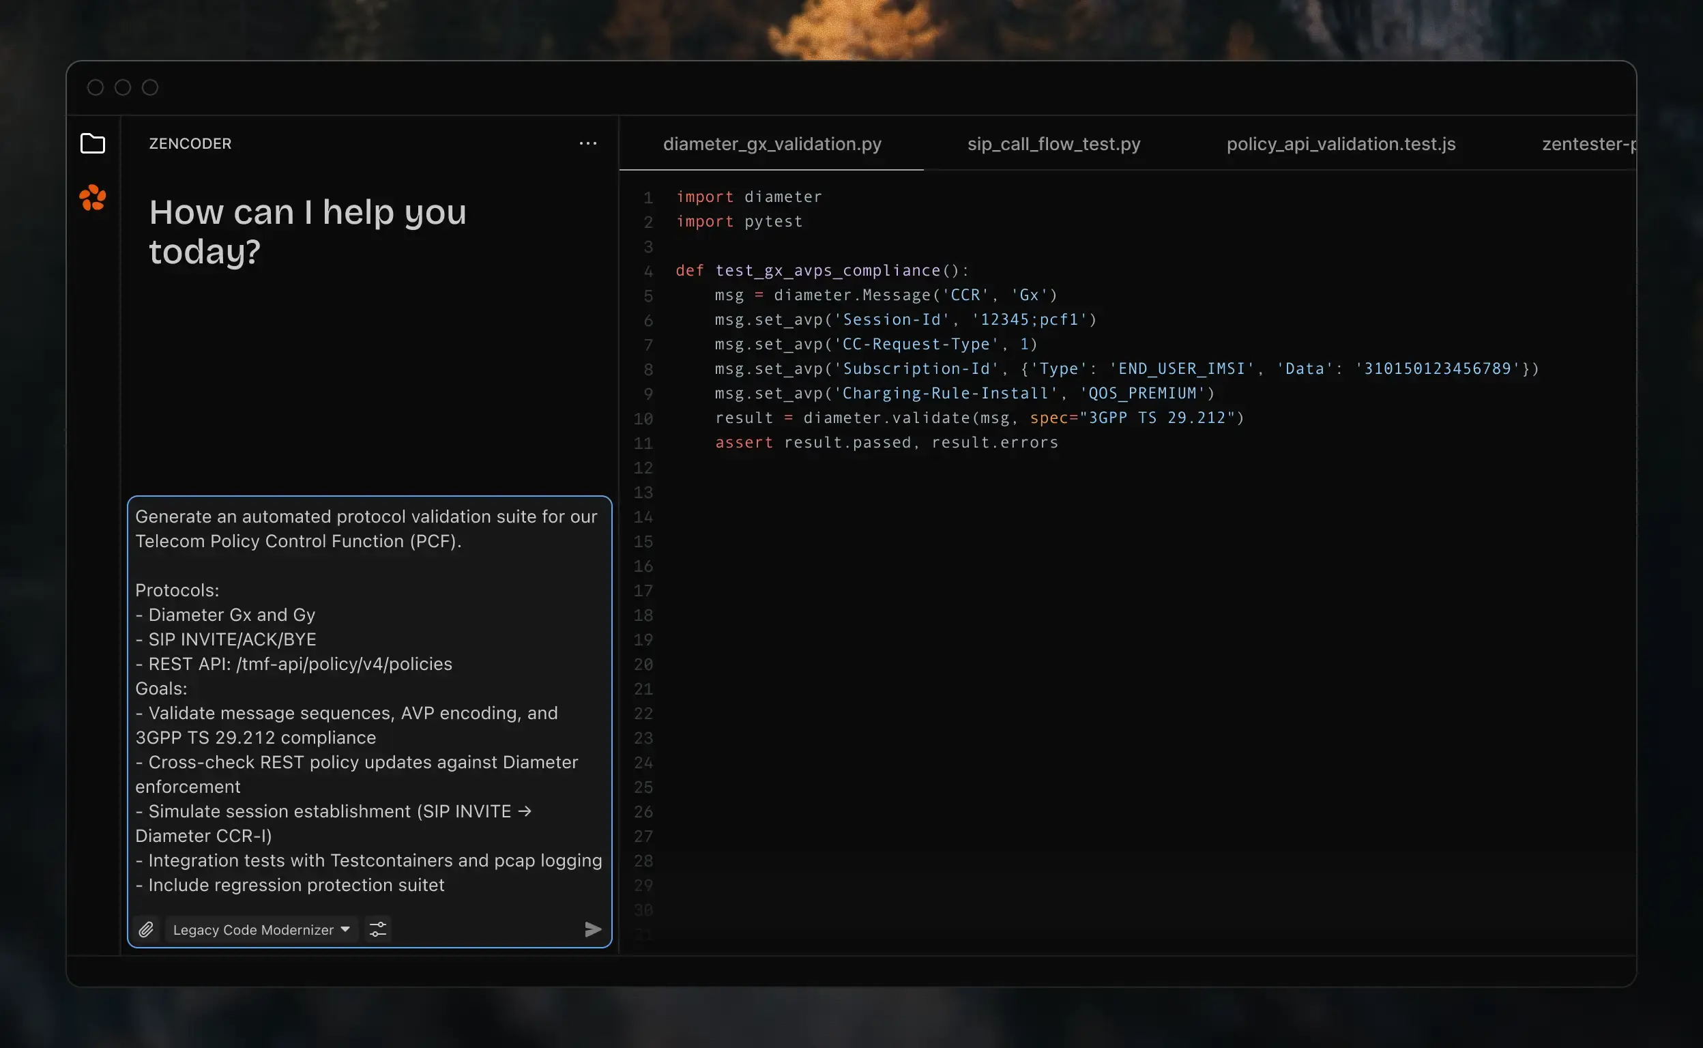Open the sip_call_flow_test.py tab

1053,144
